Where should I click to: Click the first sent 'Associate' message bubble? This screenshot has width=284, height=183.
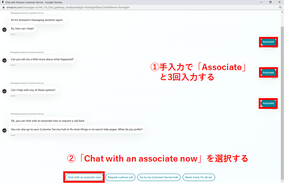coord(269,42)
